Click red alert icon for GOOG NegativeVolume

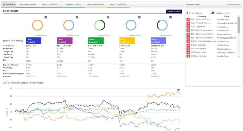(188, 49)
